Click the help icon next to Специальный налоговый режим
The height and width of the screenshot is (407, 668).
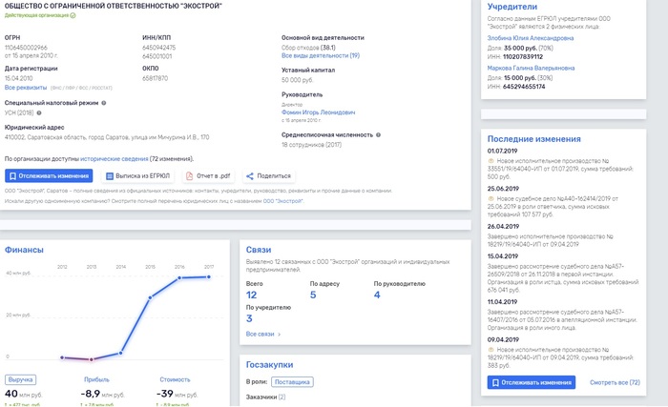pos(104,101)
